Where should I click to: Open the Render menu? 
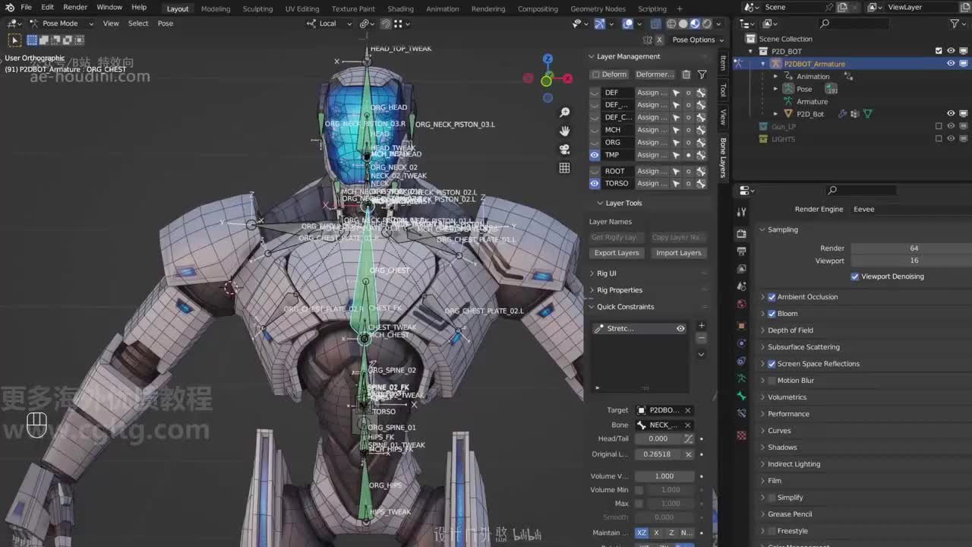(x=75, y=8)
